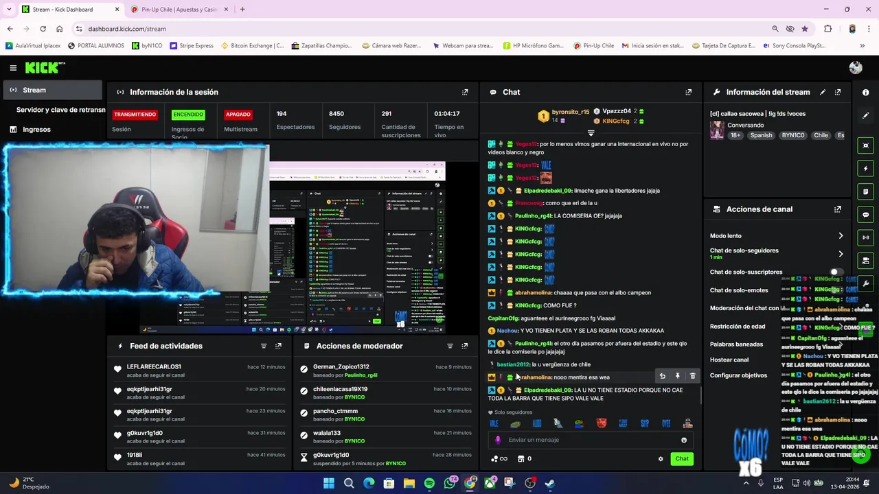Screen dimensions: 879x494
Task: Click into Enviar un mensaje field
Action: [589, 440]
